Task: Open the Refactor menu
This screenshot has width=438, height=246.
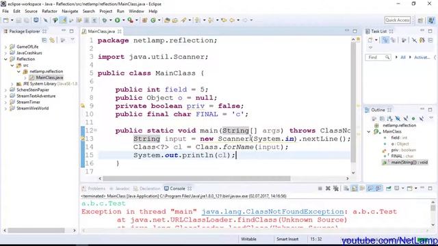Action: pyautogui.click(x=49, y=11)
